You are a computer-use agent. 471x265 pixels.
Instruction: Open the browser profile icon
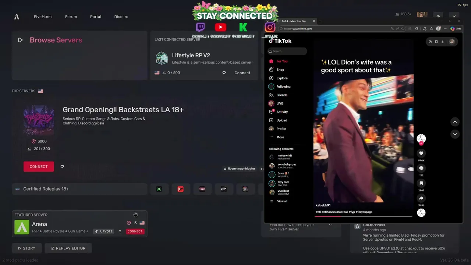pos(438,29)
